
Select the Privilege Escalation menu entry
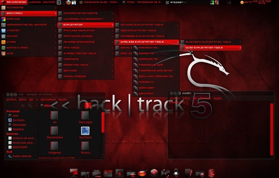(86, 31)
